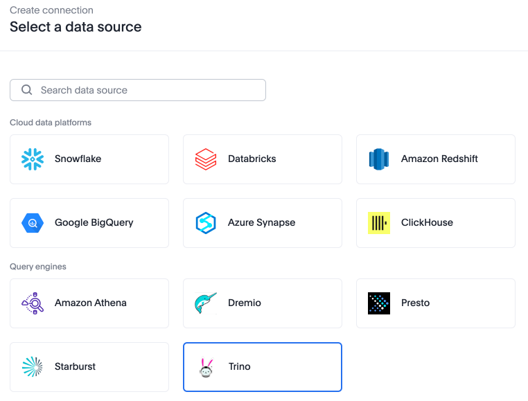Click the search magnifying glass icon
Image resolution: width=528 pixels, height=401 pixels.
26,90
